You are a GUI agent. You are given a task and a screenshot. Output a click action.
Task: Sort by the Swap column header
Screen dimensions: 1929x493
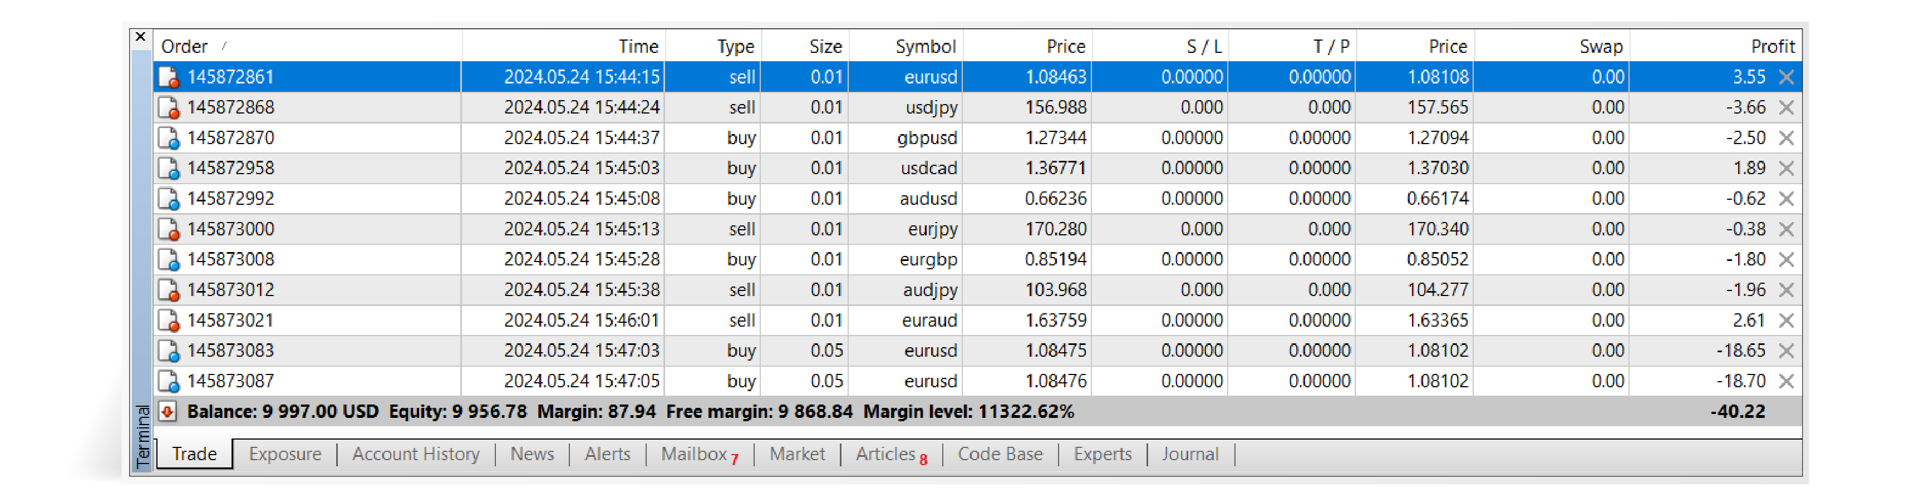tap(1552, 46)
